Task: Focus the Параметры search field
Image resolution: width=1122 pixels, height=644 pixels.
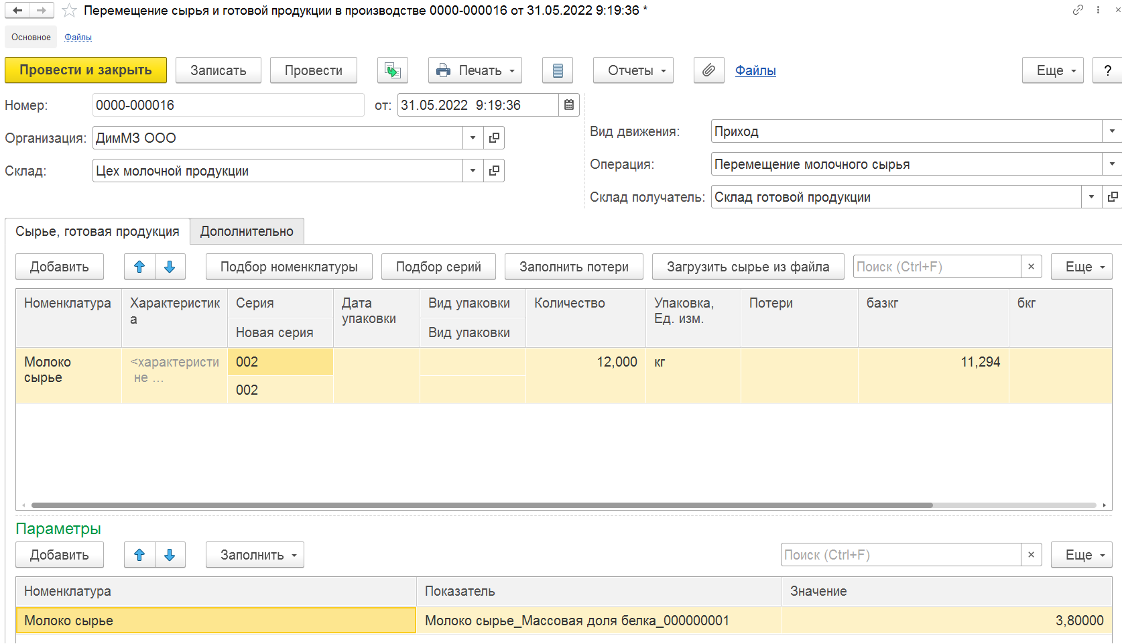Action: [901, 555]
